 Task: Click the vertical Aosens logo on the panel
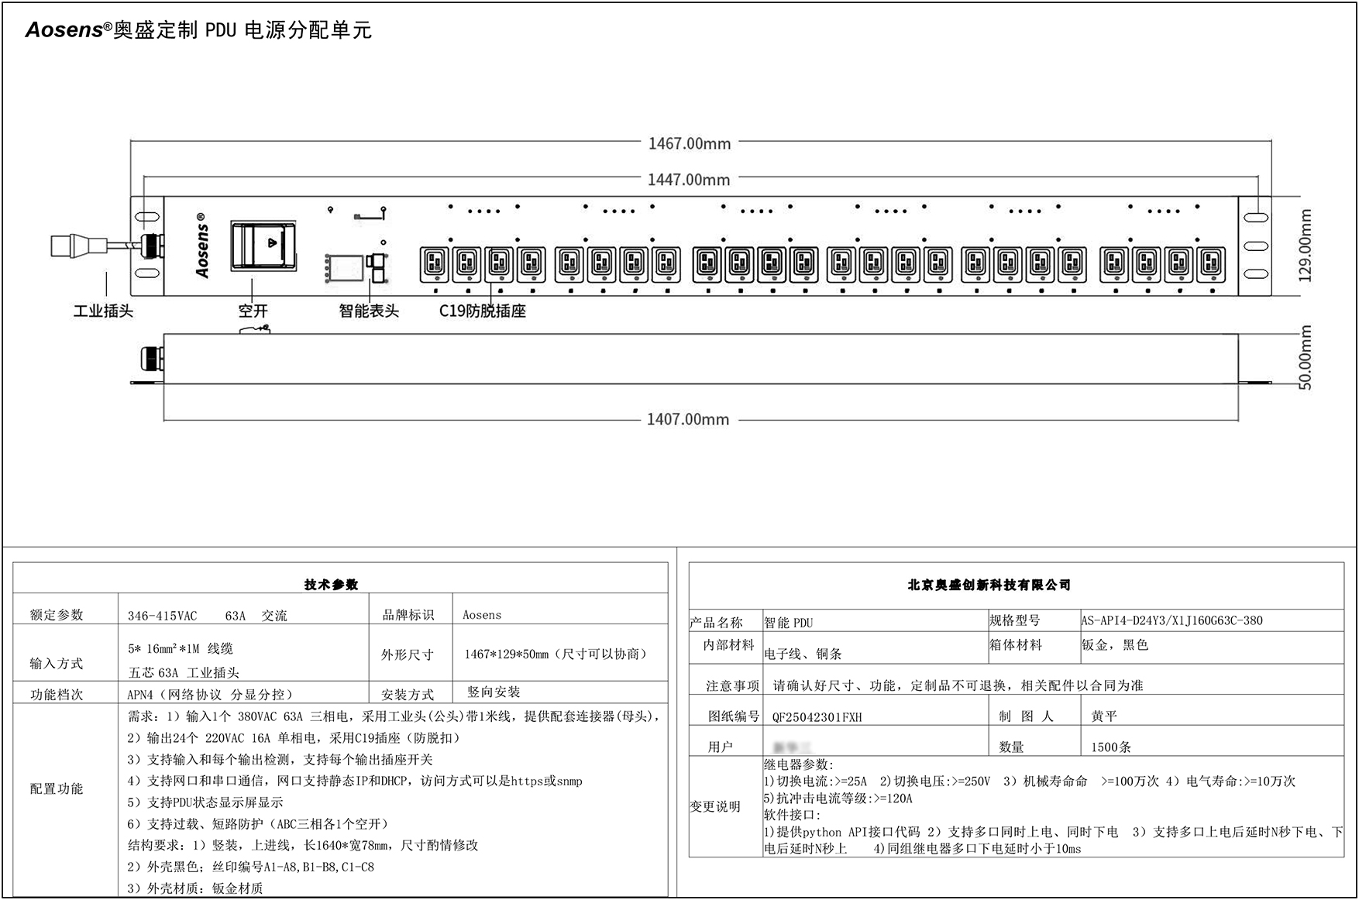(201, 245)
